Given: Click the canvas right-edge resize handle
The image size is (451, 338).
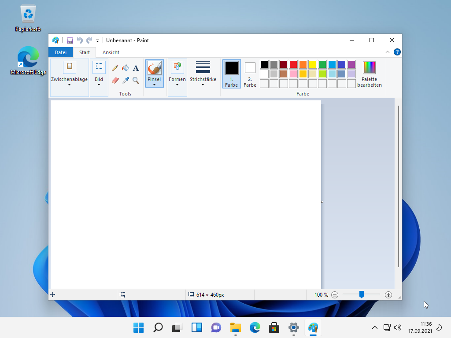Looking at the screenshot, I should [x=322, y=202].
